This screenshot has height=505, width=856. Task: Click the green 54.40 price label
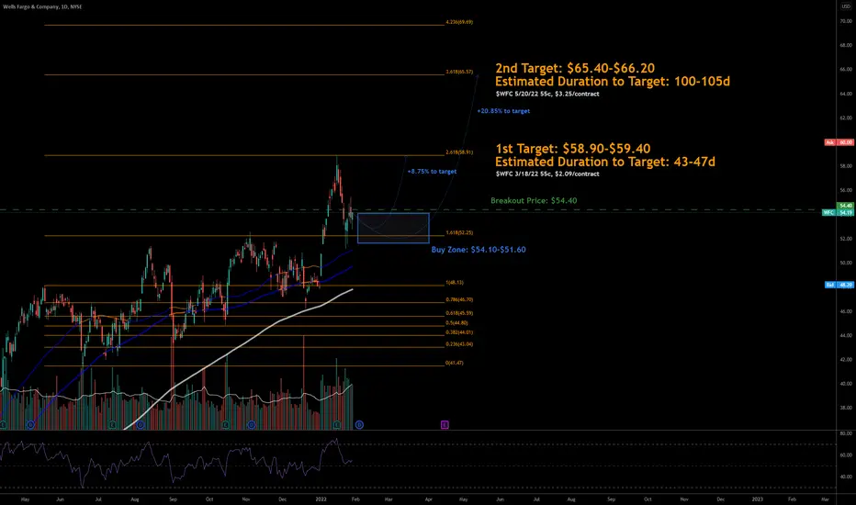846,206
